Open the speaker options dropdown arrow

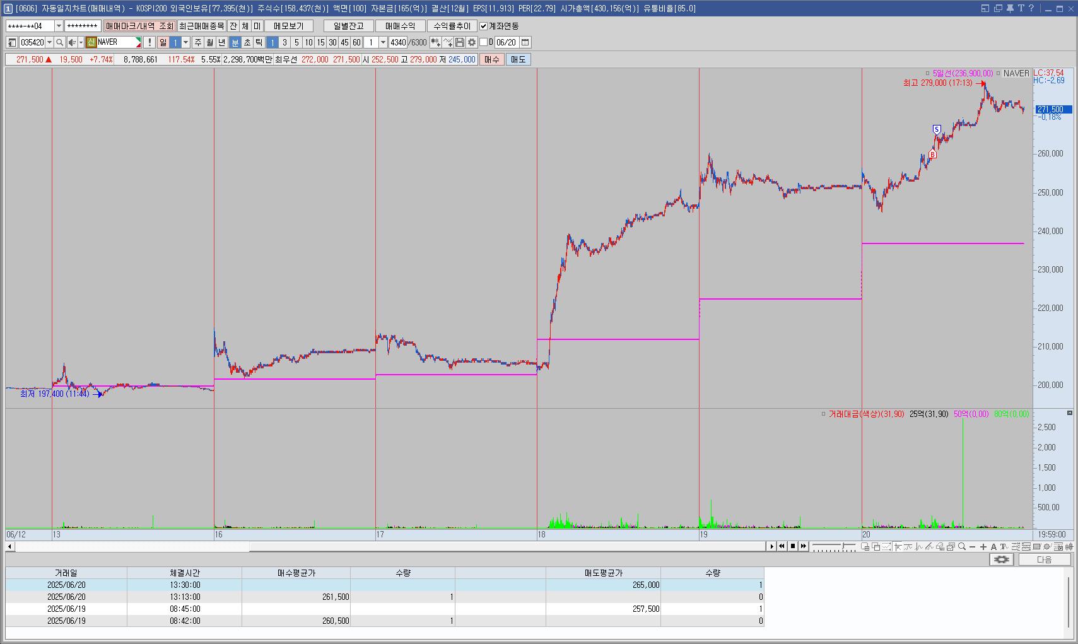(x=81, y=42)
